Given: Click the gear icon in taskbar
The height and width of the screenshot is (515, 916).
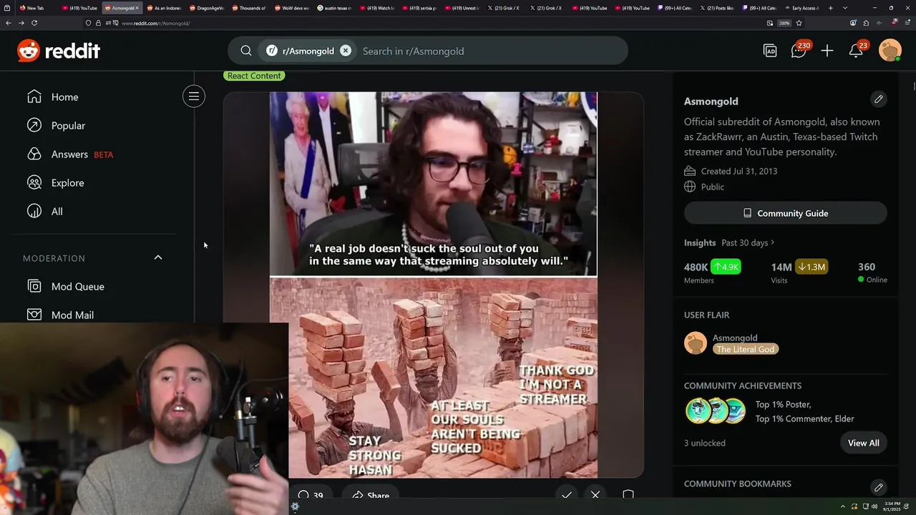Looking at the screenshot, I should click(x=295, y=507).
